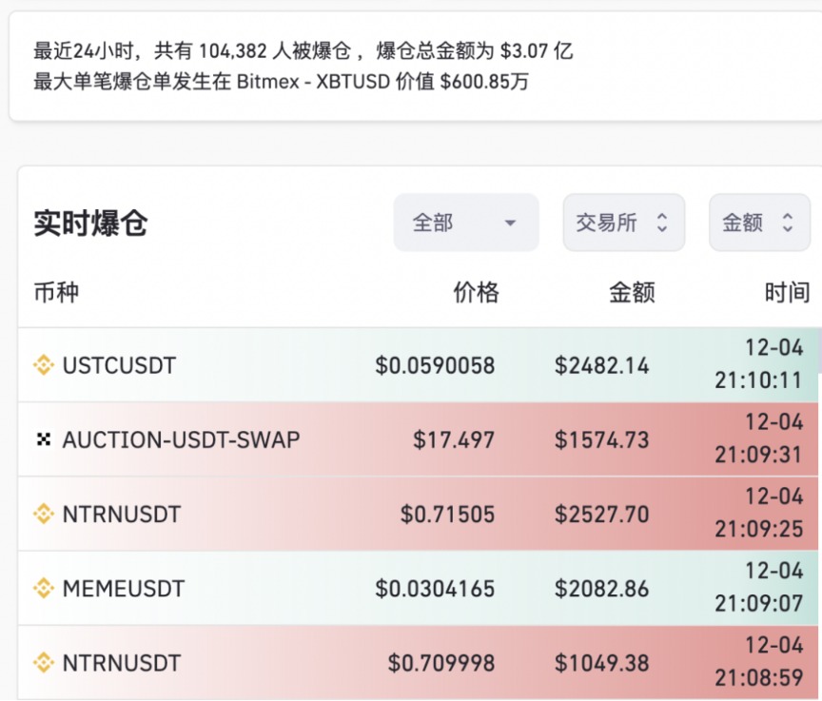Sort by the 价格 column header
Screen dimensions: 822x701
tap(476, 292)
